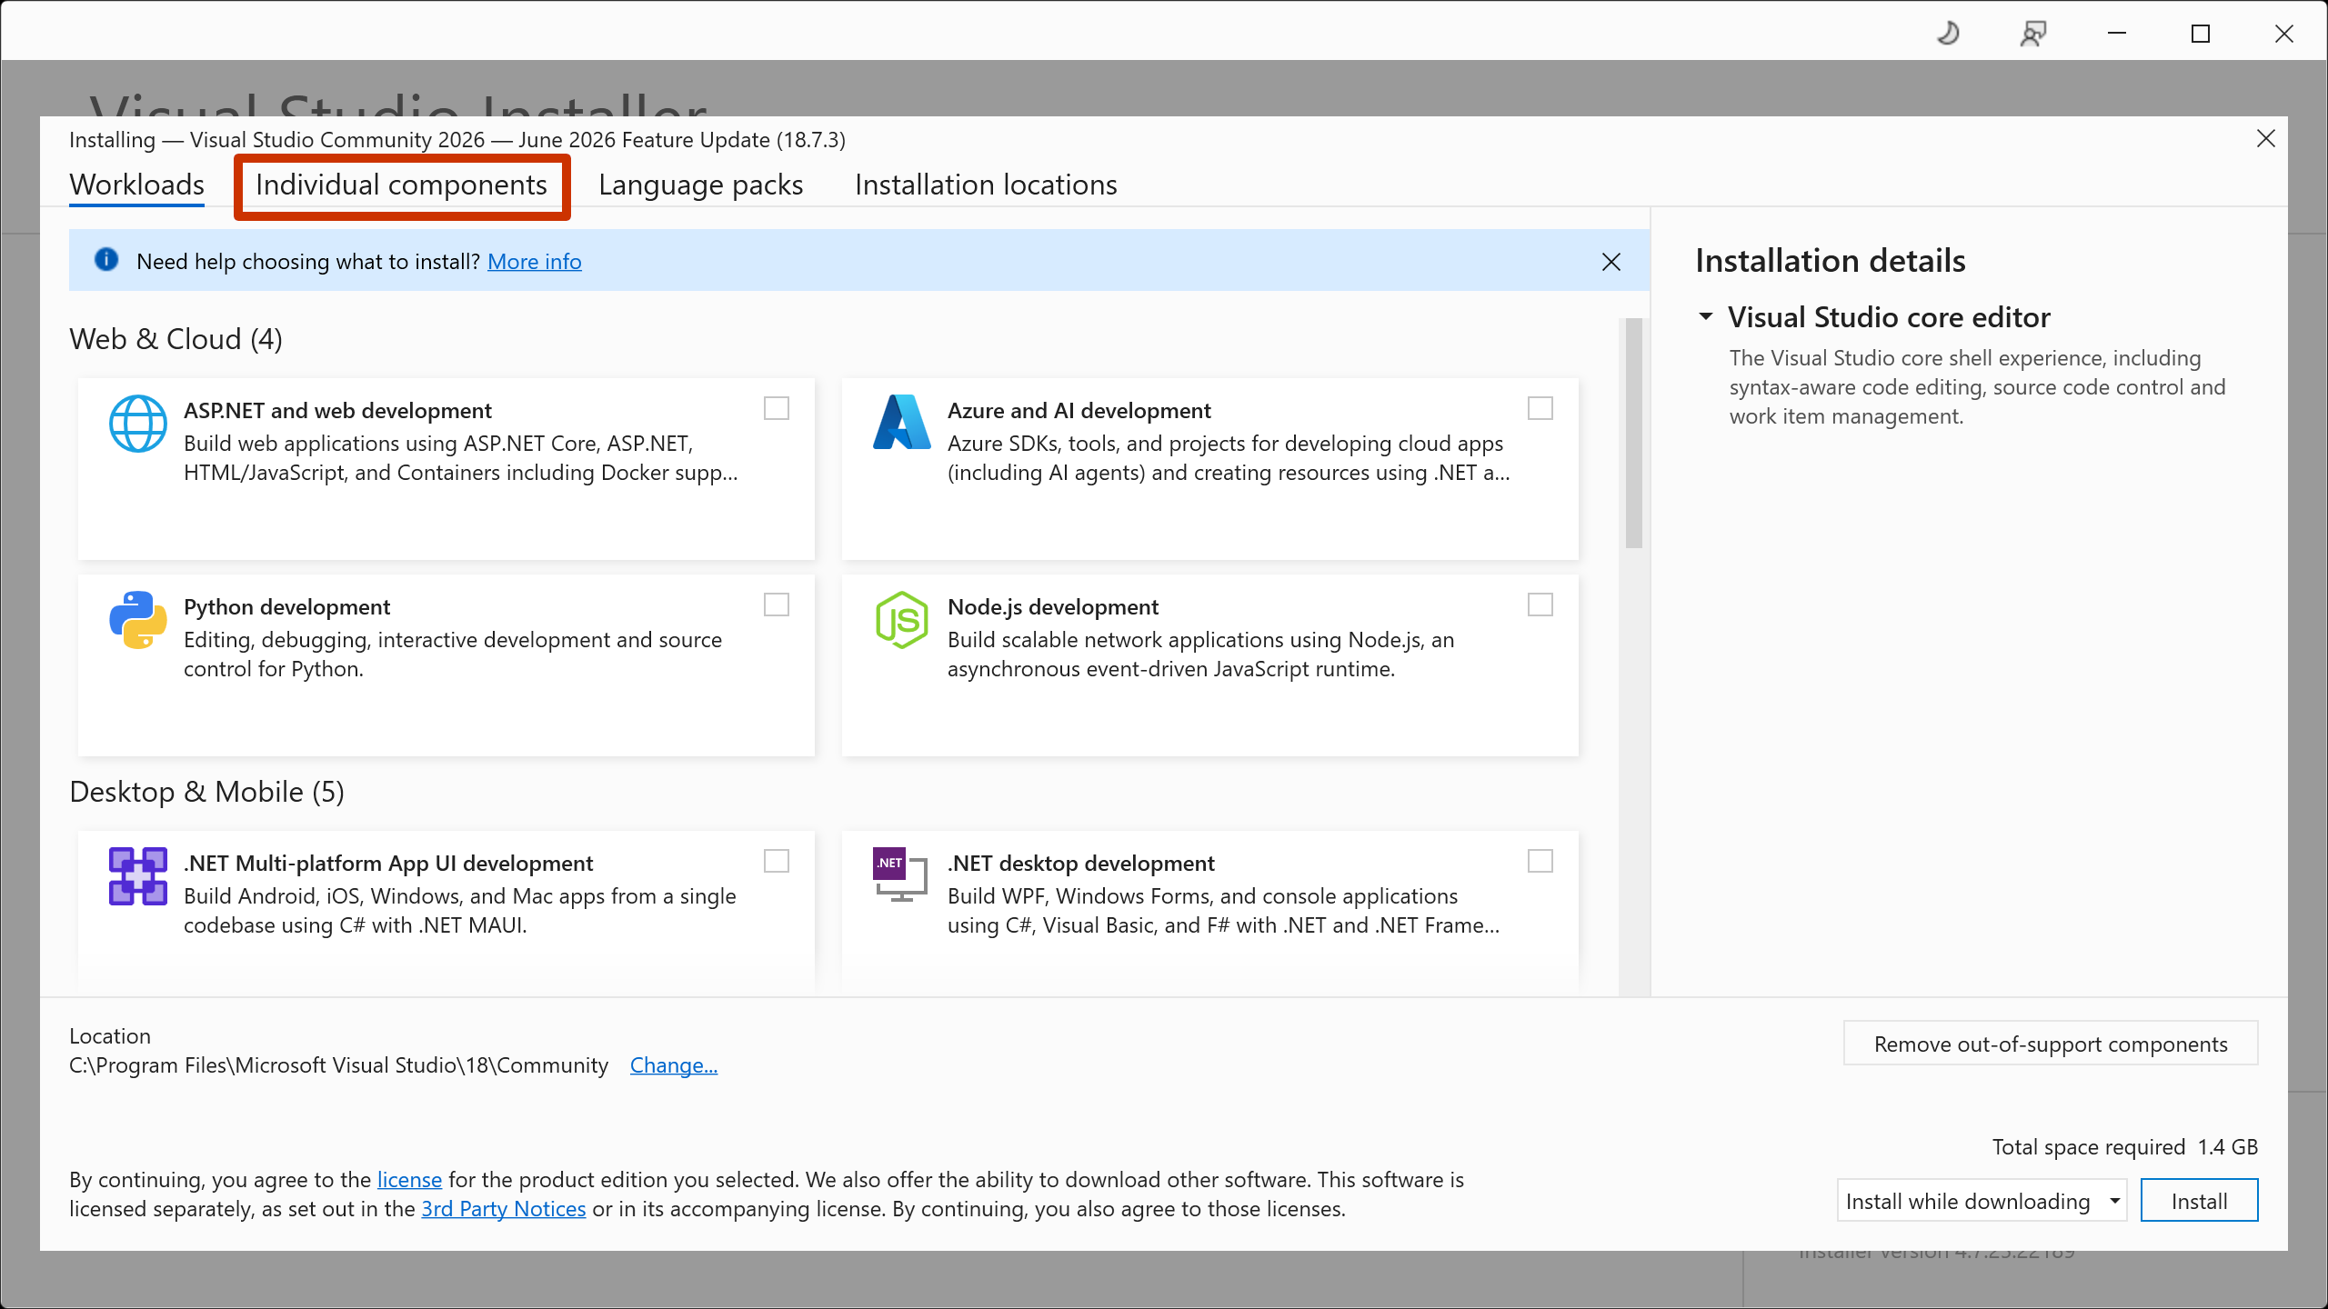
Task: Open the Individual components tab
Action: 401,185
